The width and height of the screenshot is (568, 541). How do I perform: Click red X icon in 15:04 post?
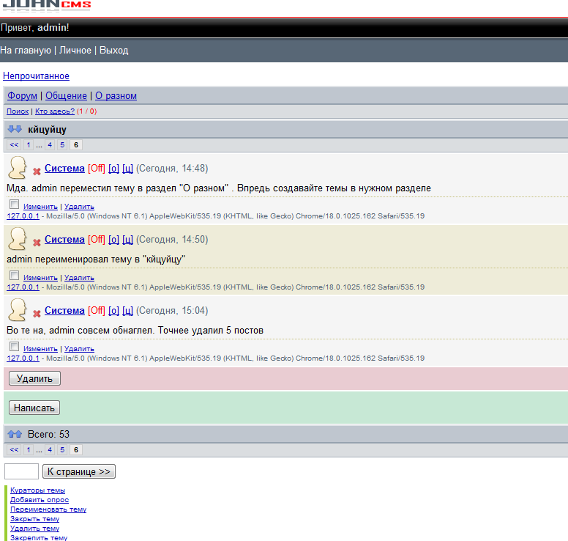[37, 314]
